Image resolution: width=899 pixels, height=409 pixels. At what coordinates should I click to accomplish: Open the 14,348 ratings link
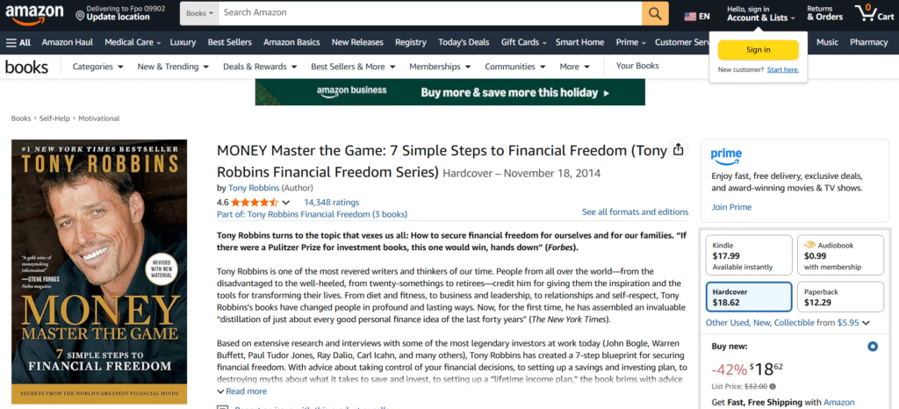coord(331,202)
